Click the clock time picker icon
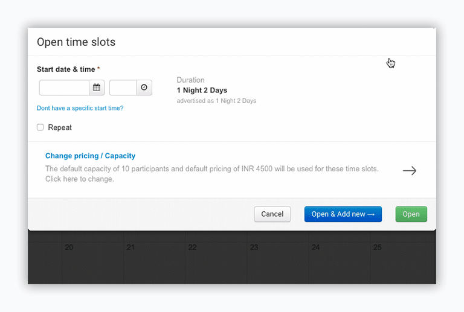The image size is (464, 312). (x=144, y=88)
